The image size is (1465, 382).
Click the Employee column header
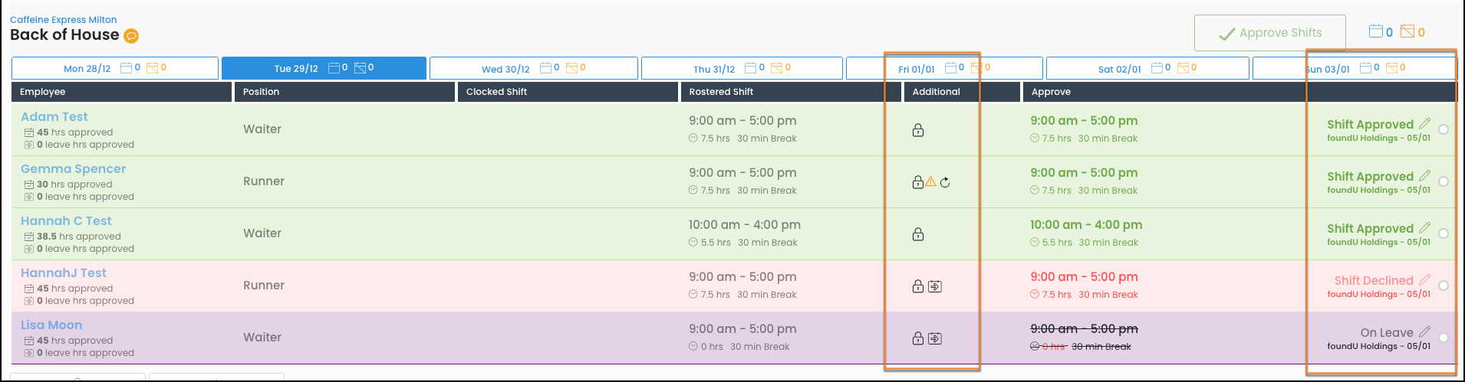(43, 92)
